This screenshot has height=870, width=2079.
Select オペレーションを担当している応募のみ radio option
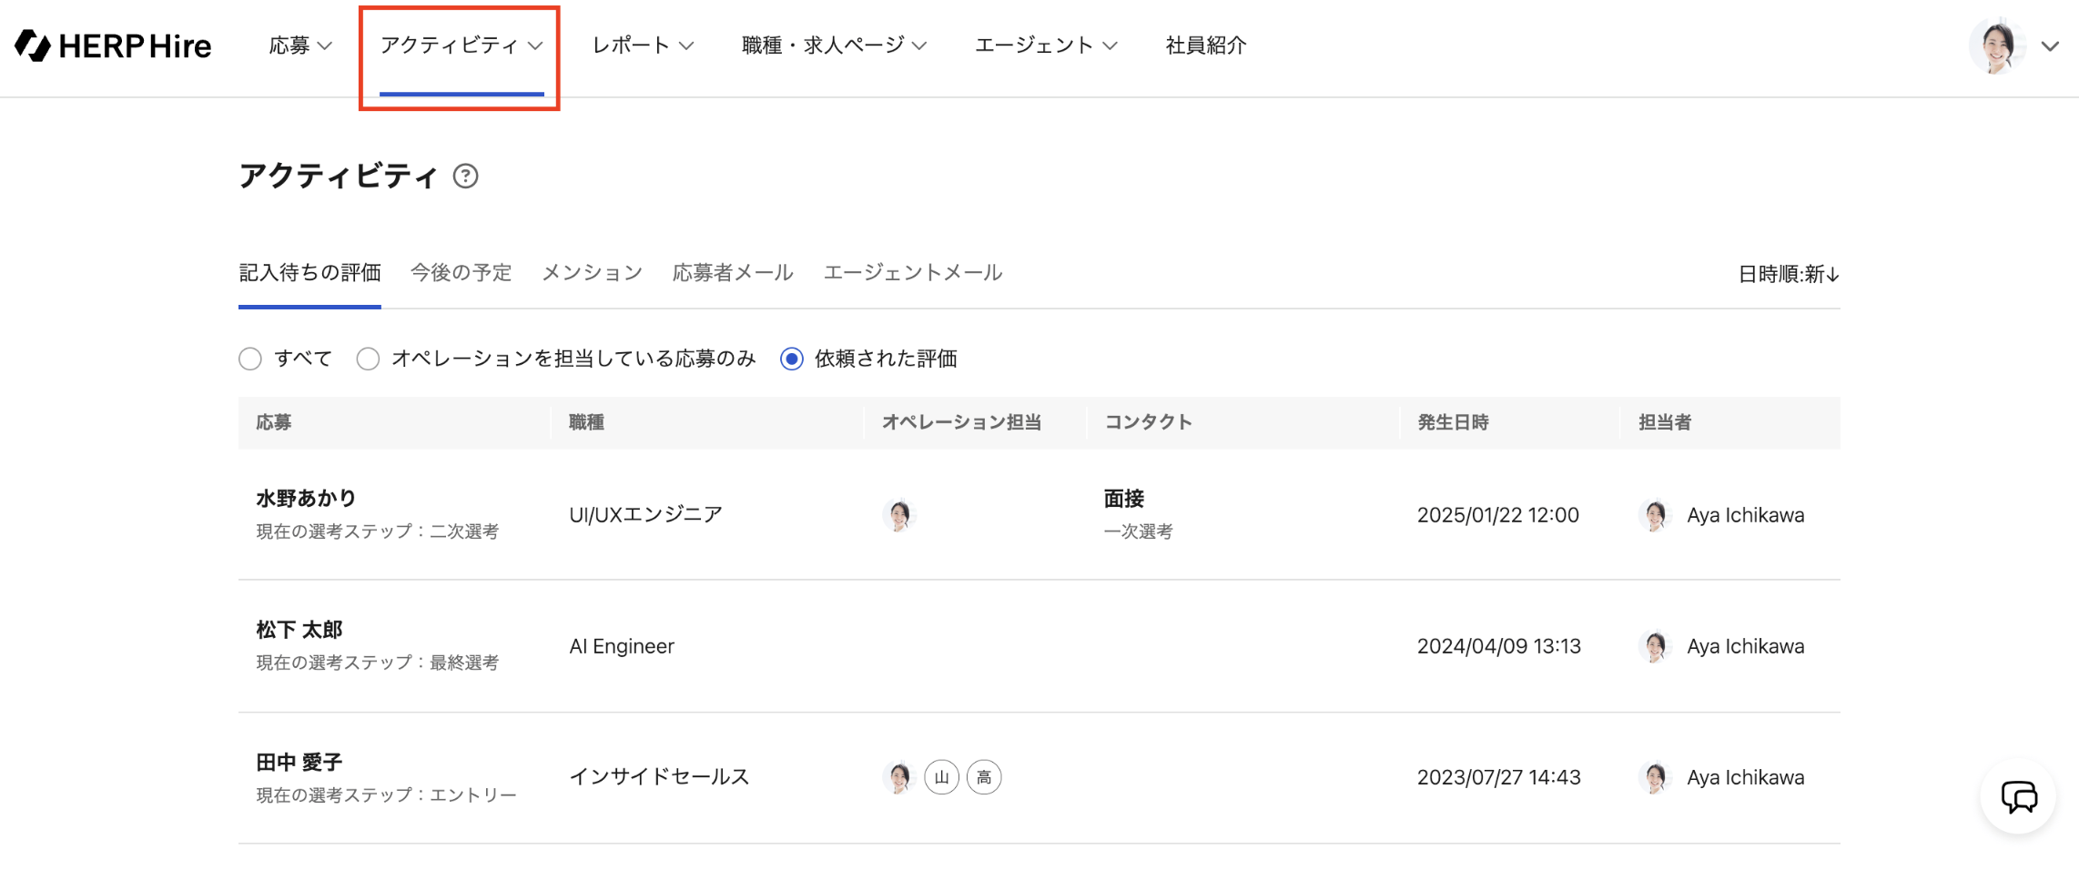(368, 359)
